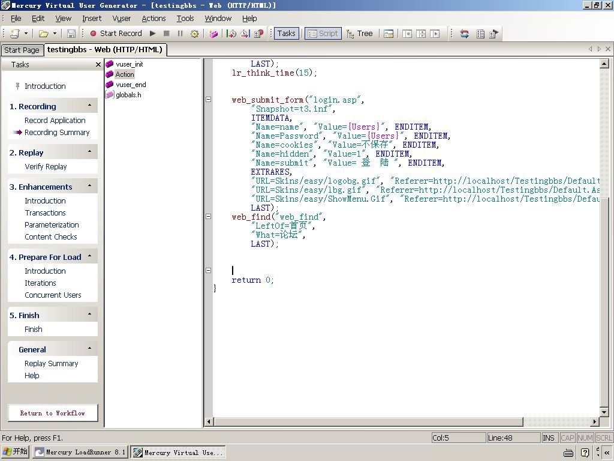Click the Mercury Virtual User taskbar item
614x461 pixels.
pyautogui.click(x=178, y=452)
